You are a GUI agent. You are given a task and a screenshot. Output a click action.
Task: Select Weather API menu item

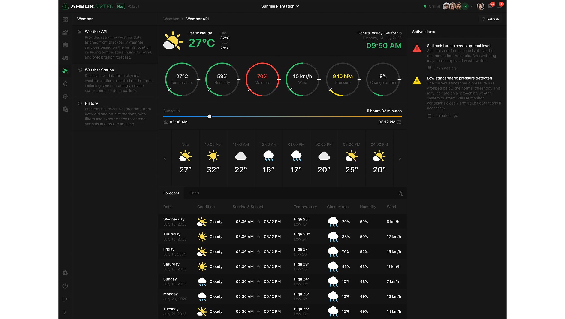[115, 44]
